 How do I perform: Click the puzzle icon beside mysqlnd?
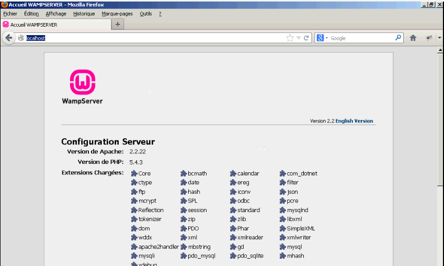[282, 210]
